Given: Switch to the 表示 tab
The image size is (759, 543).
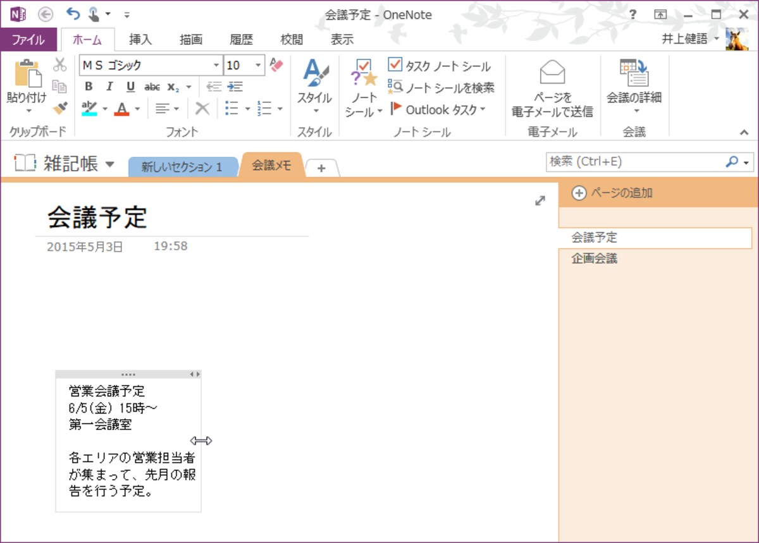Looking at the screenshot, I should point(342,39).
